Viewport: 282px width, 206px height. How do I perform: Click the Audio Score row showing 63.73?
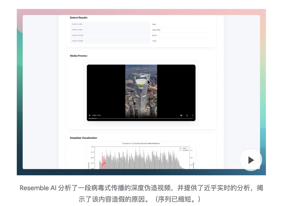point(154,35)
